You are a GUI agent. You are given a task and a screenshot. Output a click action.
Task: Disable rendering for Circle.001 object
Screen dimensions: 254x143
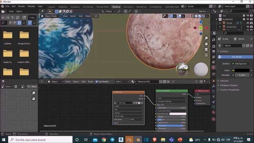point(251,27)
